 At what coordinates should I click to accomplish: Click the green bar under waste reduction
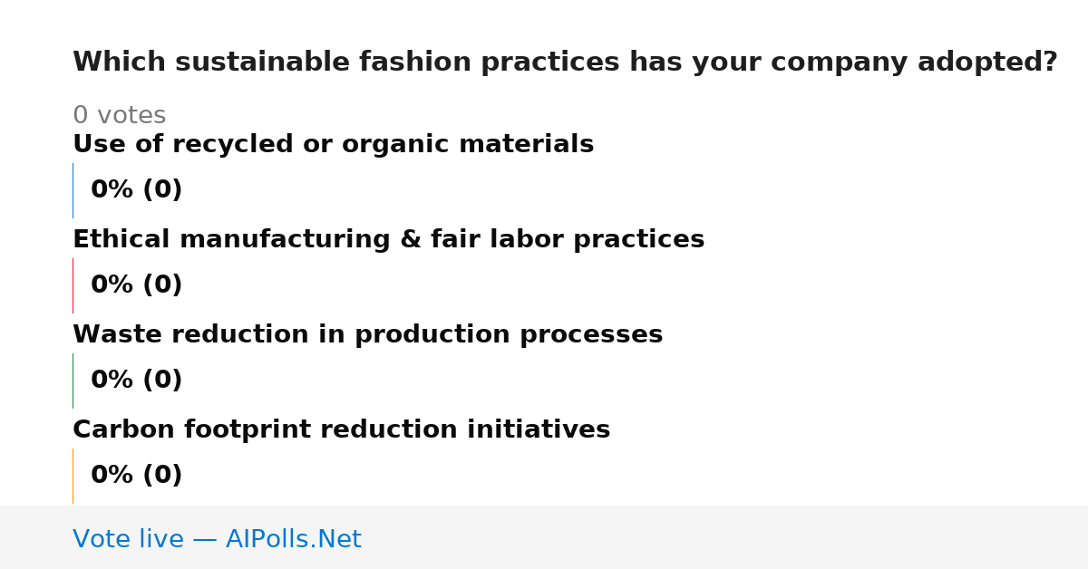73,381
